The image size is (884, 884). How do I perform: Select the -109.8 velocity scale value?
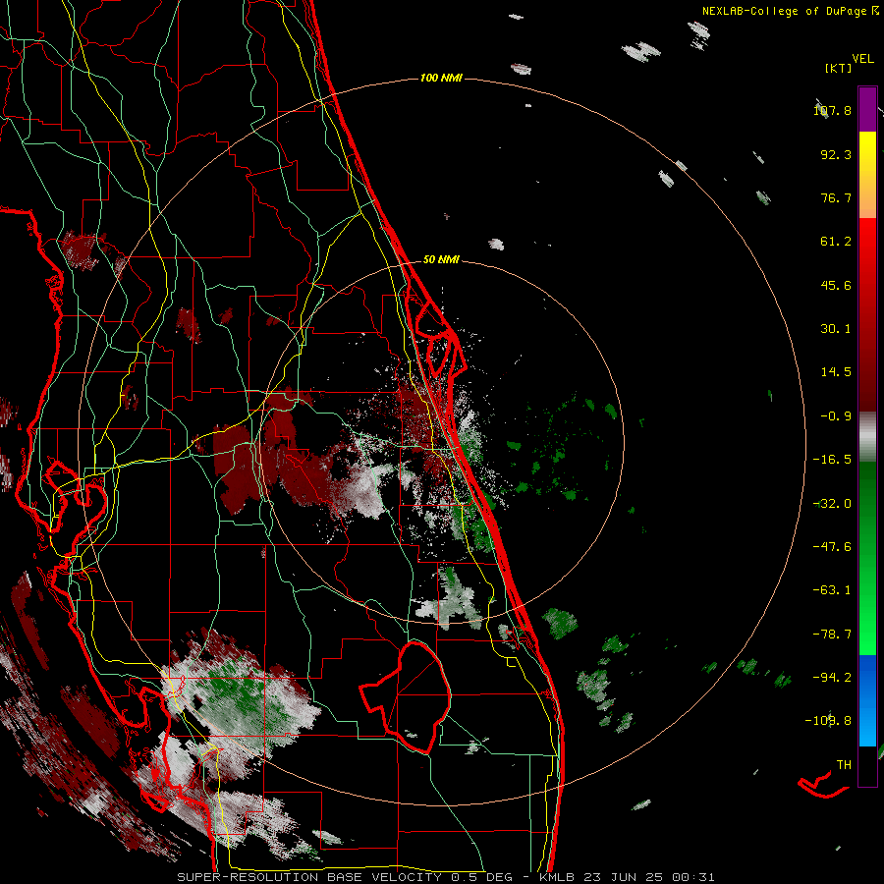(x=829, y=721)
